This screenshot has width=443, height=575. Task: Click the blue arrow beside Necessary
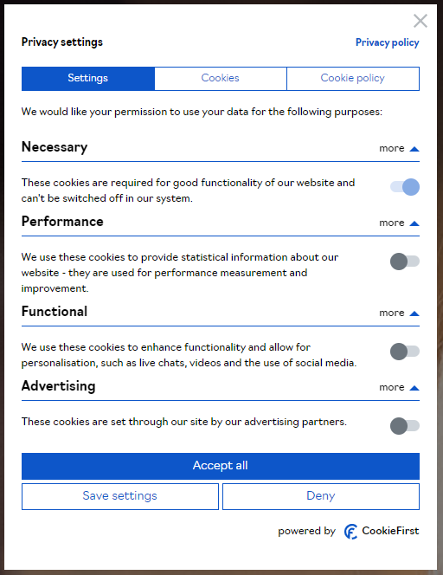pos(414,149)
